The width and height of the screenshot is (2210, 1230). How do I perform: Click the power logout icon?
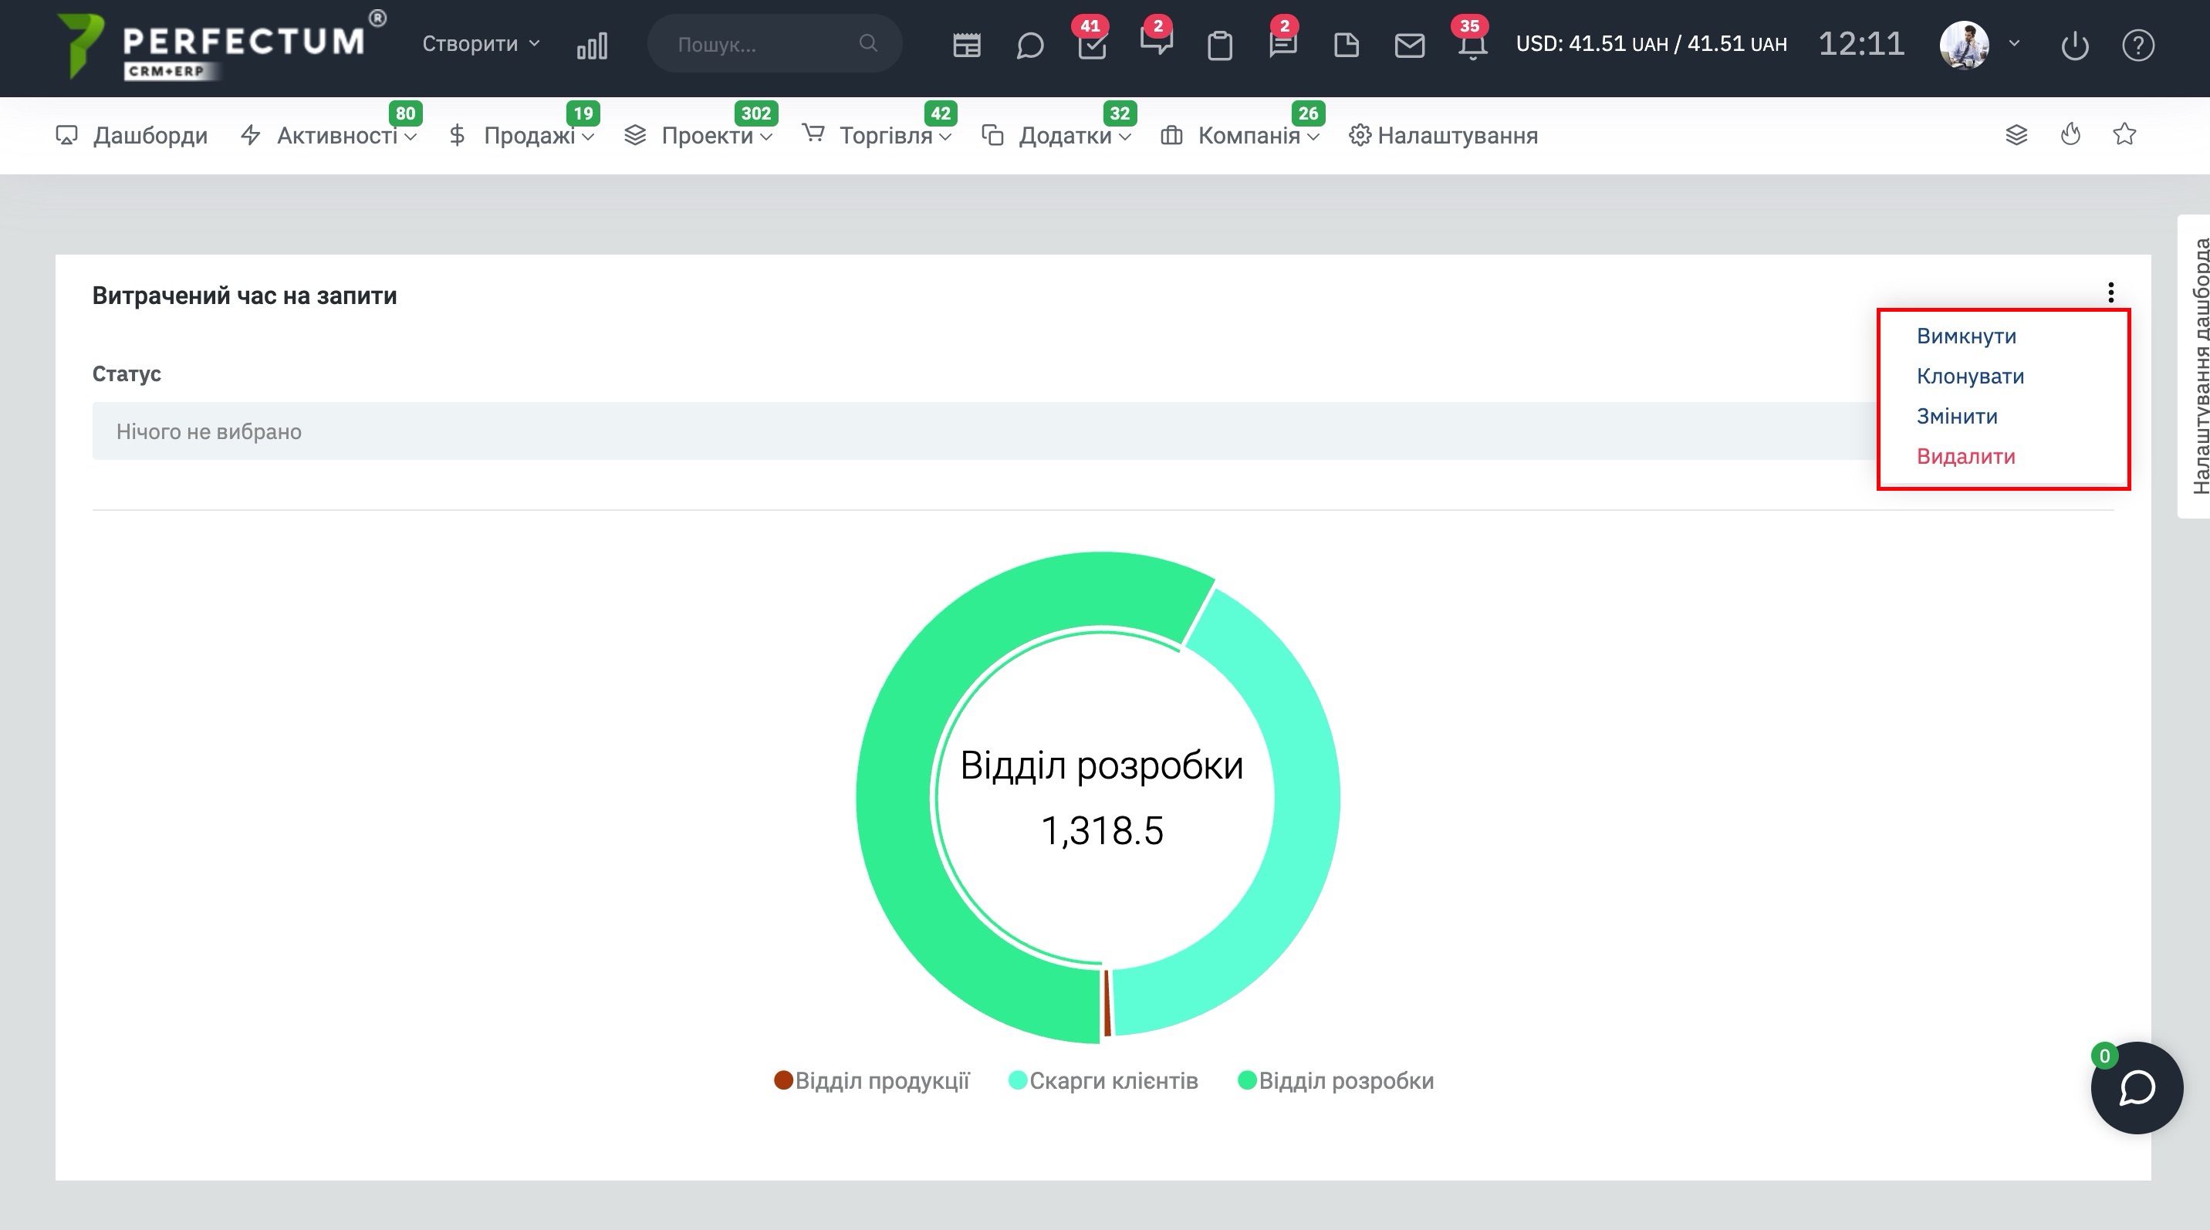tap(2074, 45)
